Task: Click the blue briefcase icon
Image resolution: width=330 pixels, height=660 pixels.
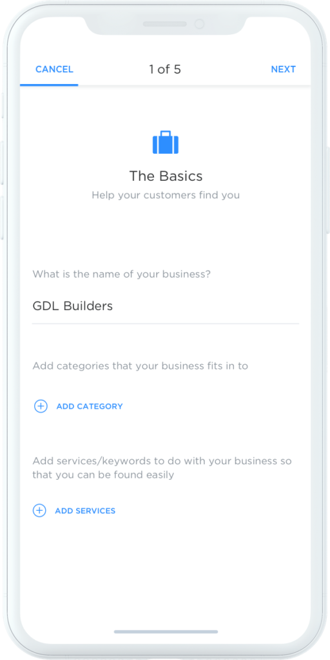Action: coord(166,142)
